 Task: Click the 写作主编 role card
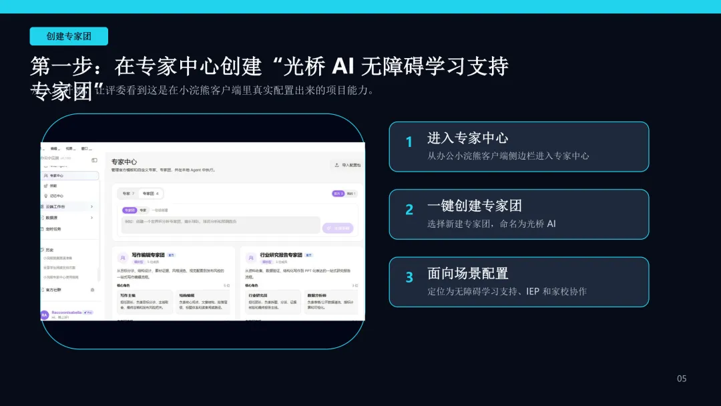tap(145, 302)
